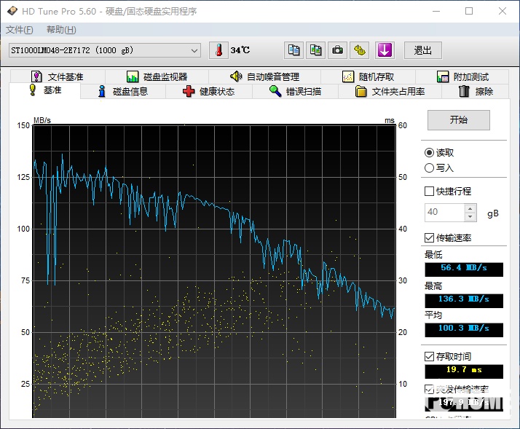The image size is (520, 429).
Task: Open the 文件(F) menu
Action: 19,30
